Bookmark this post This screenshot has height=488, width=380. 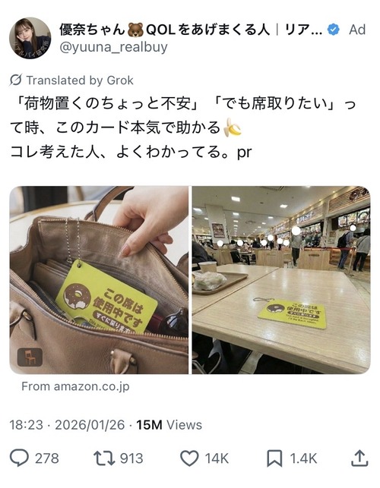coord(274,458)
